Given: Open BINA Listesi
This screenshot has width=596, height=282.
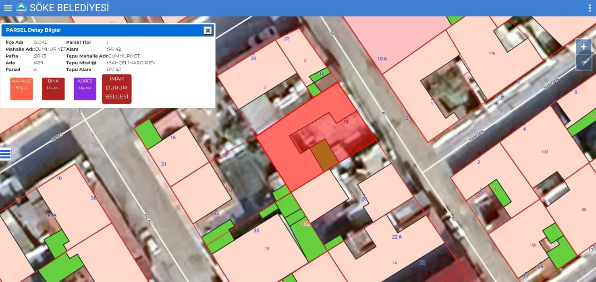Looking at the screenshot, I should [x=53, y=89].
